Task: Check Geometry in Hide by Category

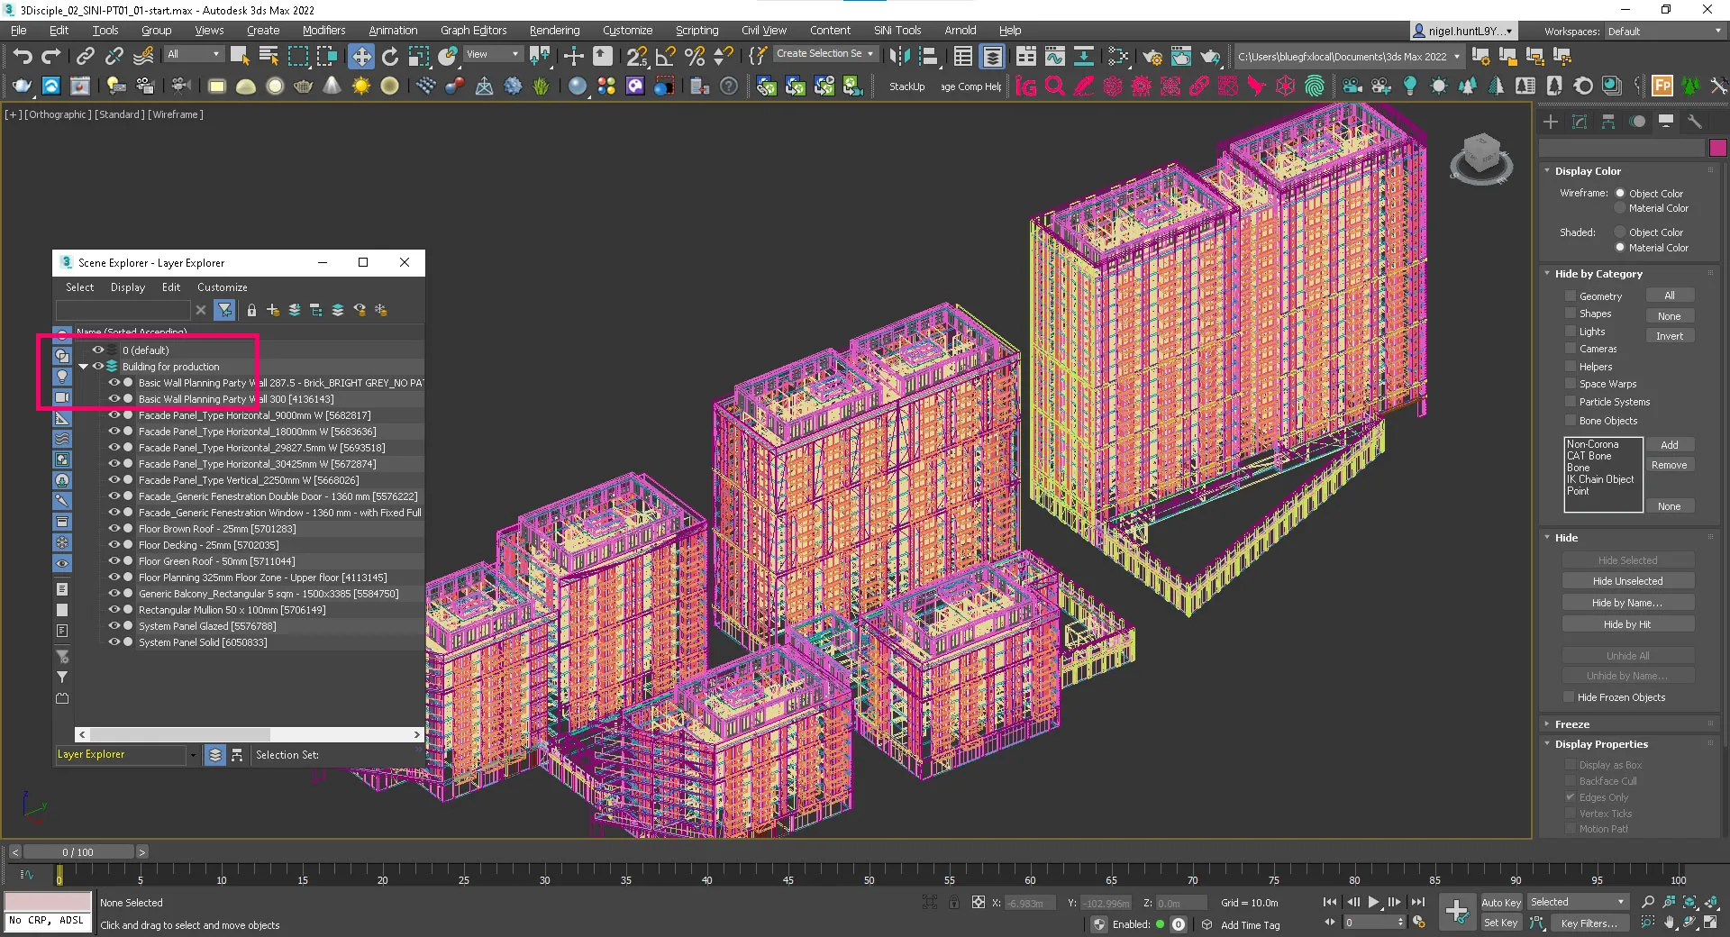Action: pyautogui.click(x=1571, y=296)
